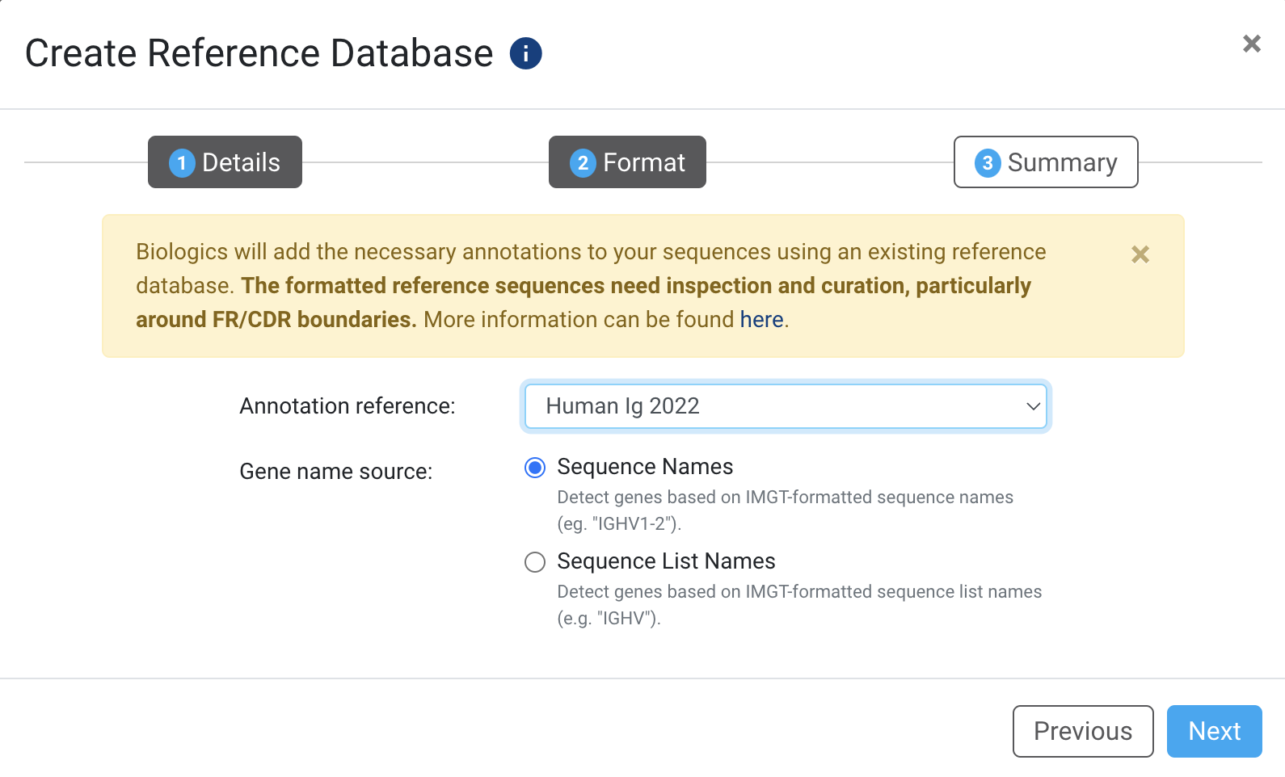Open the 'here' more information link
This screenshot has width=1285, height=777.
coord(761,320)
